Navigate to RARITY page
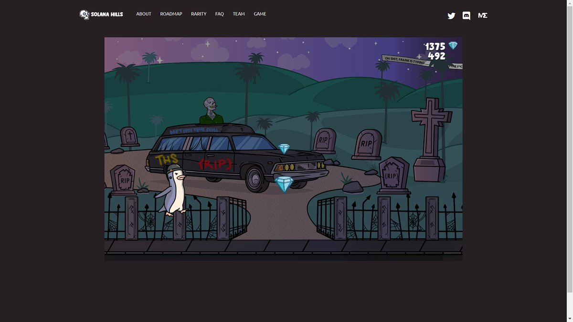Screen dimensions: 573x322 click(x=199, y=14)
